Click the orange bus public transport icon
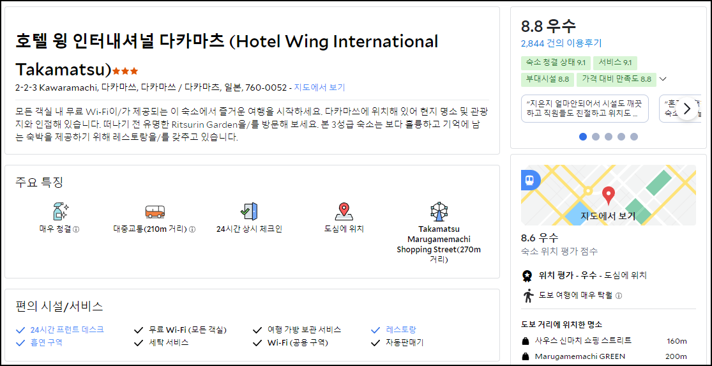The width and height of the screenshot is (712, 366). 155,211
